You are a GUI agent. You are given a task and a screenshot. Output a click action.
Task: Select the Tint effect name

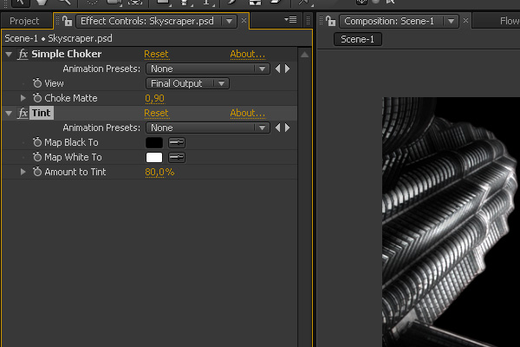tap(41, 113)
